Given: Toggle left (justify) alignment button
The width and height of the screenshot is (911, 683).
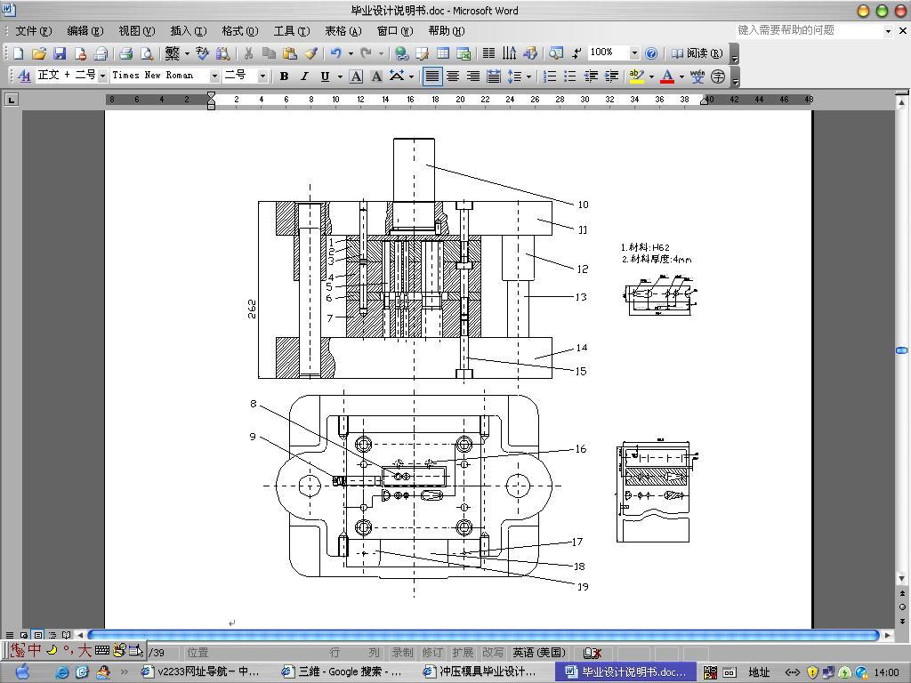Looking at the screenshot, I should 431,76.
